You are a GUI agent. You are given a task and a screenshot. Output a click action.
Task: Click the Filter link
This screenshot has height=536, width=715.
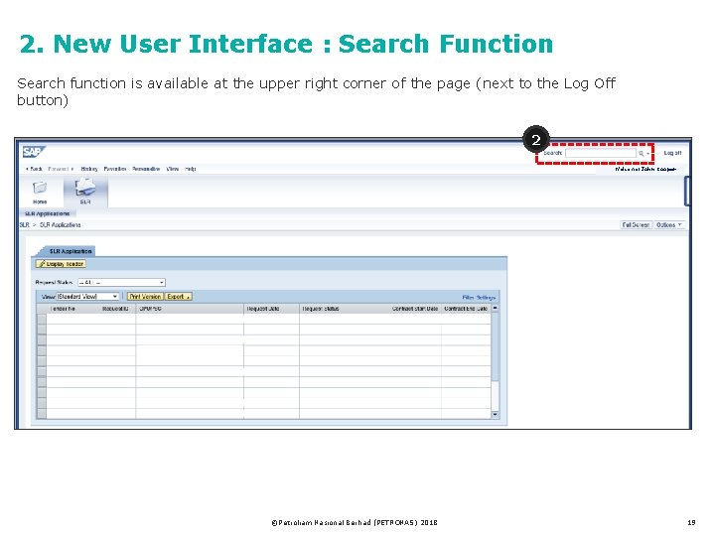point(468,297)
